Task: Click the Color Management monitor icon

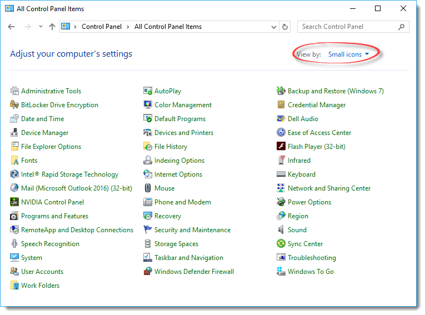Action: point(148,104)
